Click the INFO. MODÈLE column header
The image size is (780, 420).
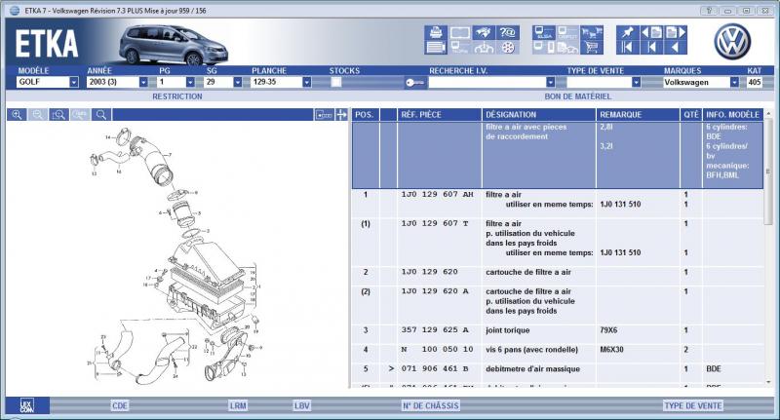click(733, 115)
